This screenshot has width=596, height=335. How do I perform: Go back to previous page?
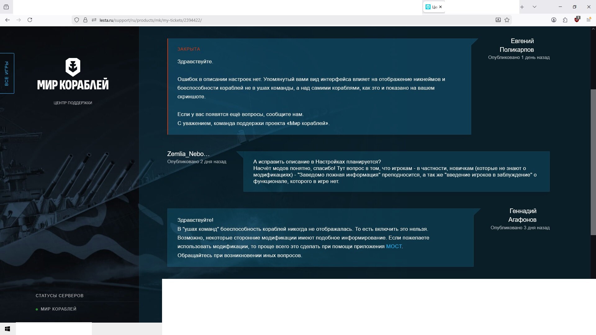[x=7, y=20]
